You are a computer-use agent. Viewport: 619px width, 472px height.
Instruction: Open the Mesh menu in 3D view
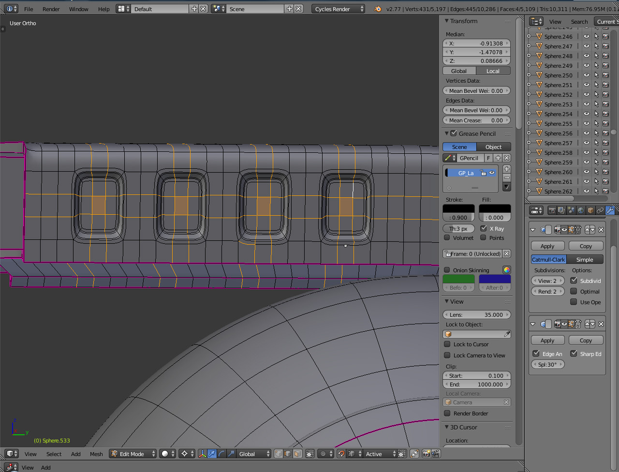point(96,454)
